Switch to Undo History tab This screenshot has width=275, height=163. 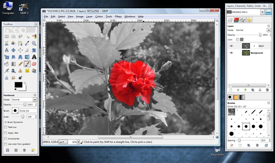click(249, 20)
